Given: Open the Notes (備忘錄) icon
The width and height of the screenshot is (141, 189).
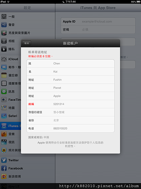Looking at the screenshot, I should pos(4,75).
